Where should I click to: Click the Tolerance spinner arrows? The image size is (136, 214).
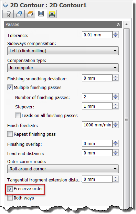click(x=116, y=35)
